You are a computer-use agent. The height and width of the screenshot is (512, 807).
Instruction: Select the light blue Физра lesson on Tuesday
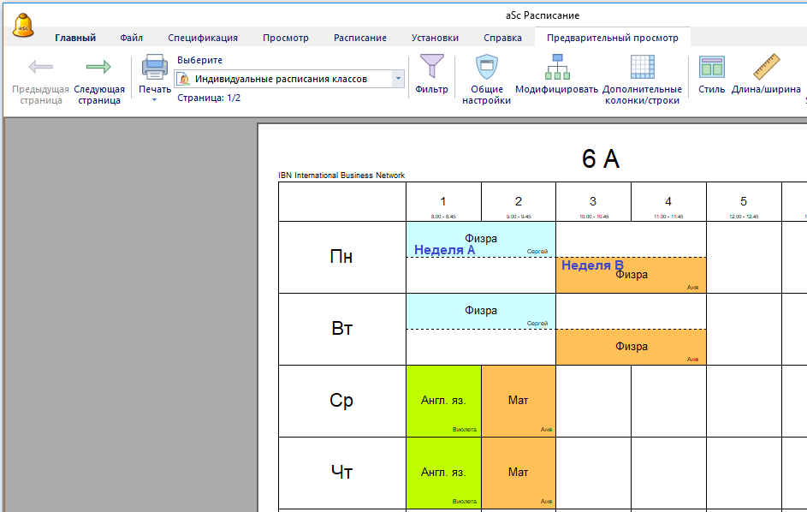480,312
